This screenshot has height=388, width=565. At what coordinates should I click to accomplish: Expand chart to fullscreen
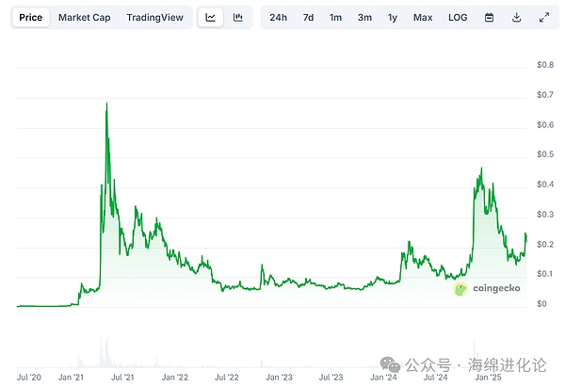click(x=543, y=17)
